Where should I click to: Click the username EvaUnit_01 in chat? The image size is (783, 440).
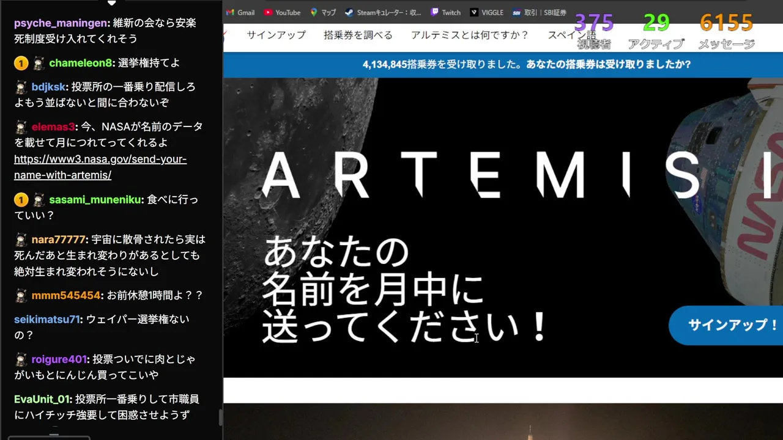tap(43, 399)
